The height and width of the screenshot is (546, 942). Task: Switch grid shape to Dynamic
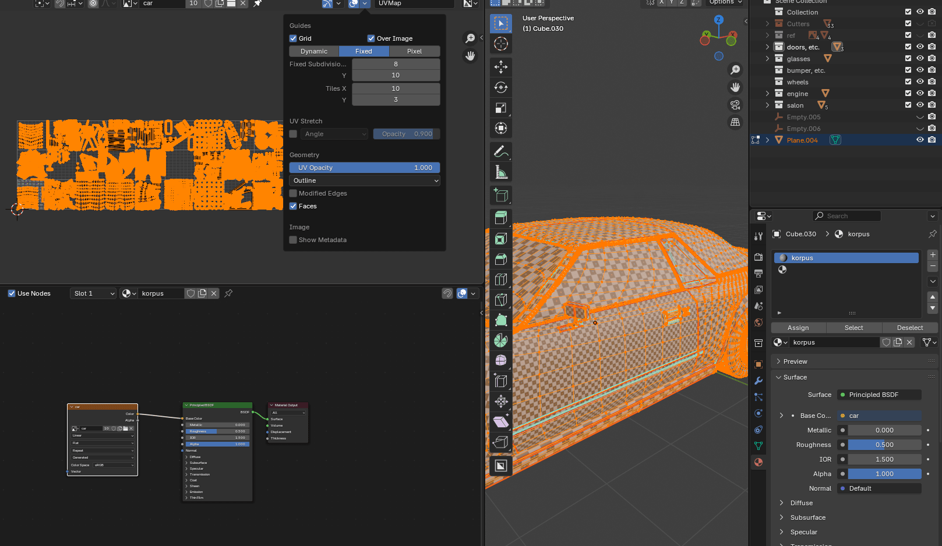(314, 51)
